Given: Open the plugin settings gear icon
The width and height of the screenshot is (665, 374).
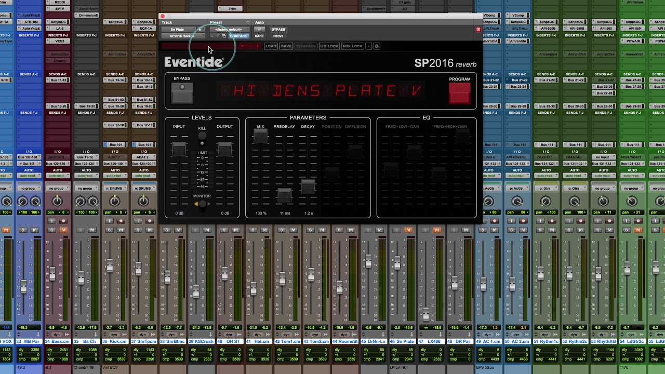Looking at the screenshot, I should point(377,46).
